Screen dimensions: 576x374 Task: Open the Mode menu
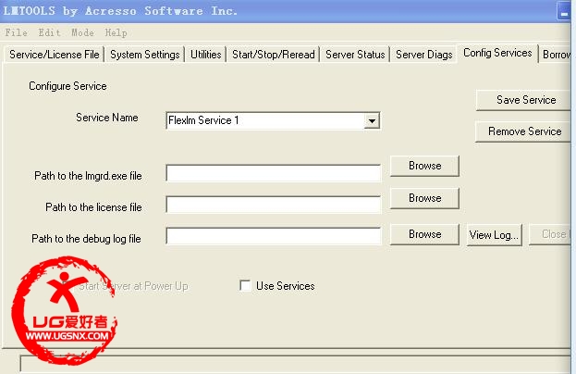pyautogui.click(x=82, y=32)
